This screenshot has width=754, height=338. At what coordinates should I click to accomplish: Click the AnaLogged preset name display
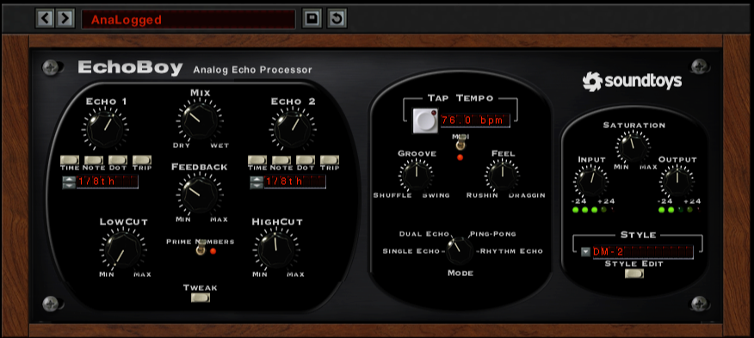click(188, 19)
